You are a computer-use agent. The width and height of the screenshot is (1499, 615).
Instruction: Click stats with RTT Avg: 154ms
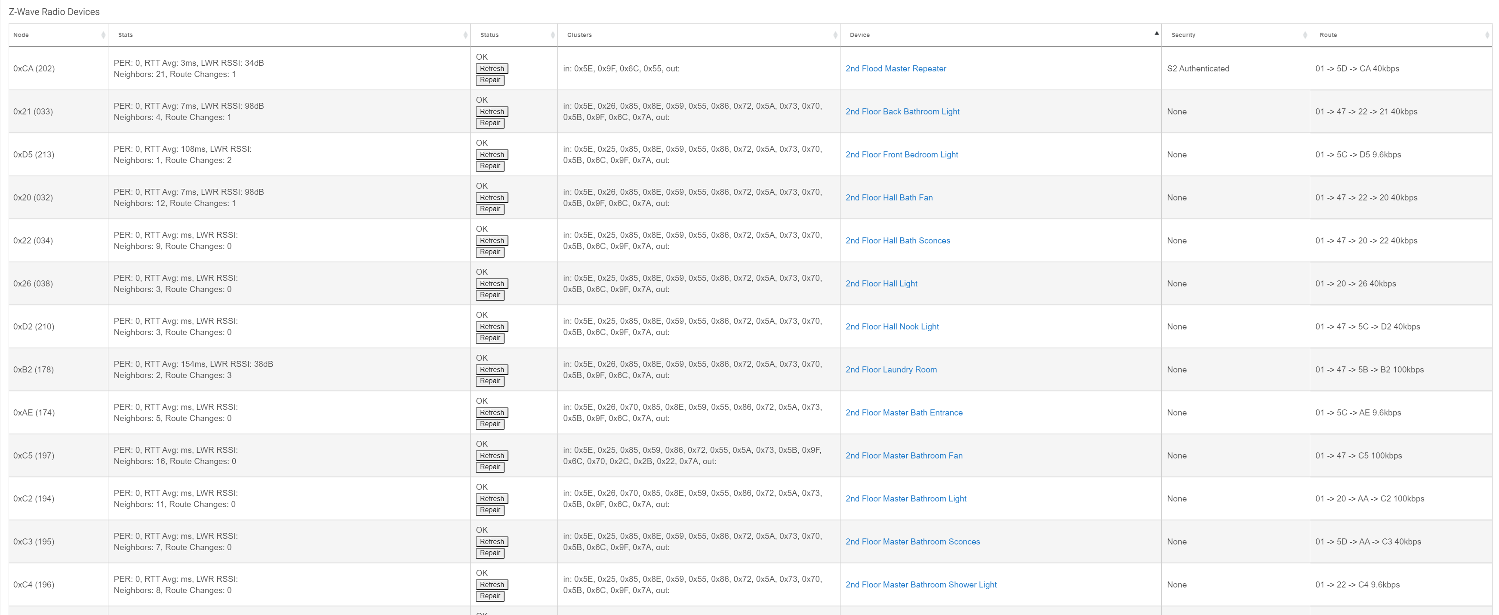193,370
